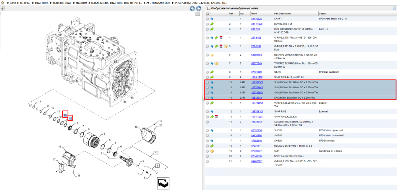Open part number link 84420566

pyautogui.click(x=256, y=136)
